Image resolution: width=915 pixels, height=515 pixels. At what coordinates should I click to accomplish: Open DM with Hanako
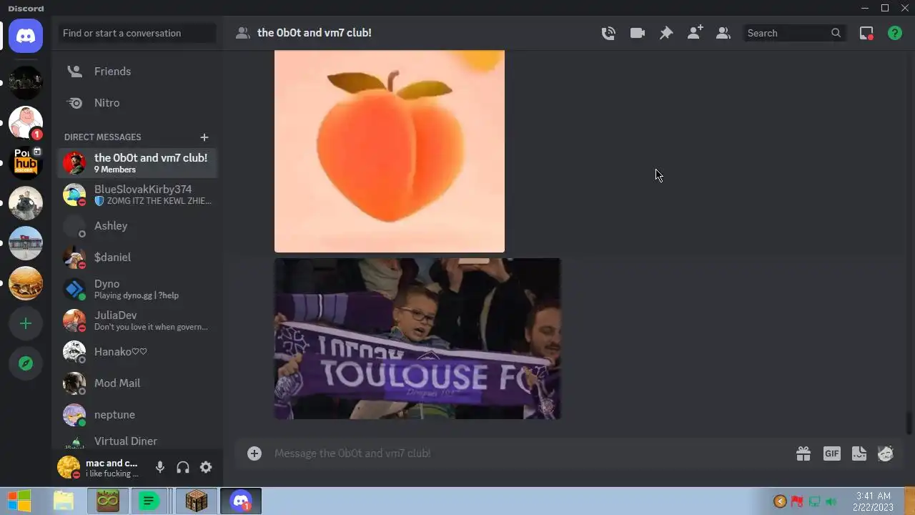(x=137, y=352)
